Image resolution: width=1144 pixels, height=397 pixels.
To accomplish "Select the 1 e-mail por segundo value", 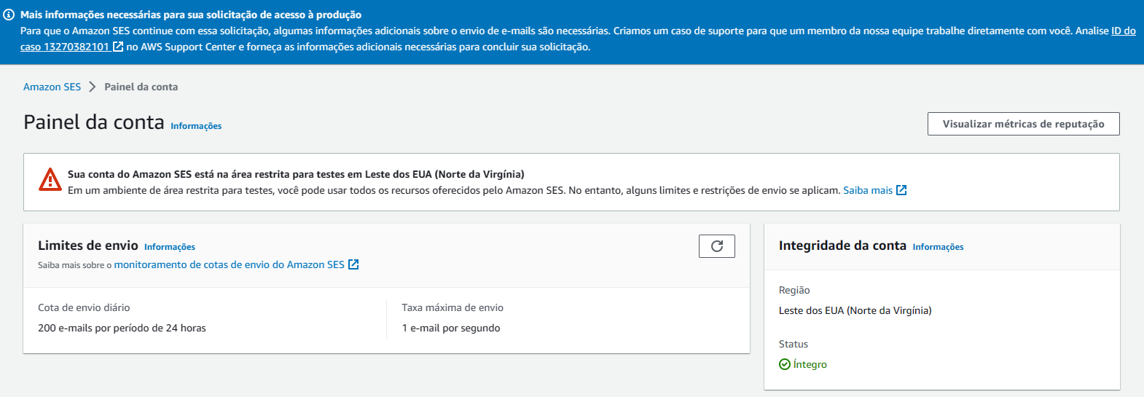I will pos(451,328).
